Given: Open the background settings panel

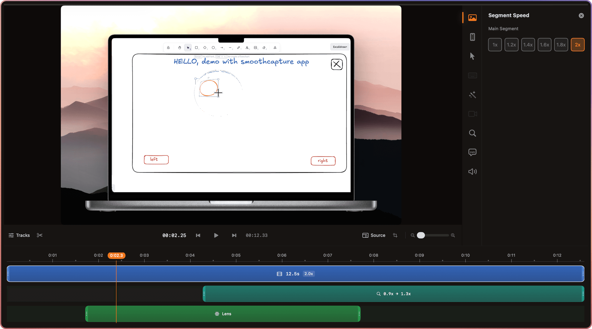Looking at the screenshot, I should pyautogui.click(x=473, y=18).
